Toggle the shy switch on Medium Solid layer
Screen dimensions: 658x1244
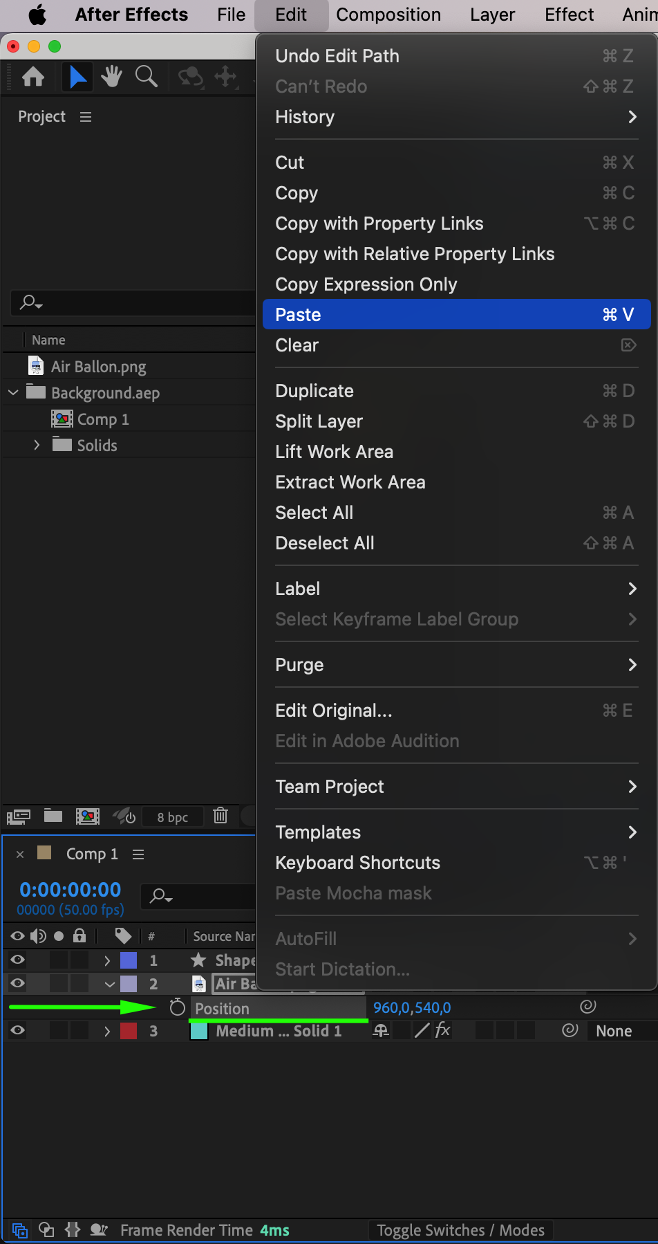tap(381, 1031)
